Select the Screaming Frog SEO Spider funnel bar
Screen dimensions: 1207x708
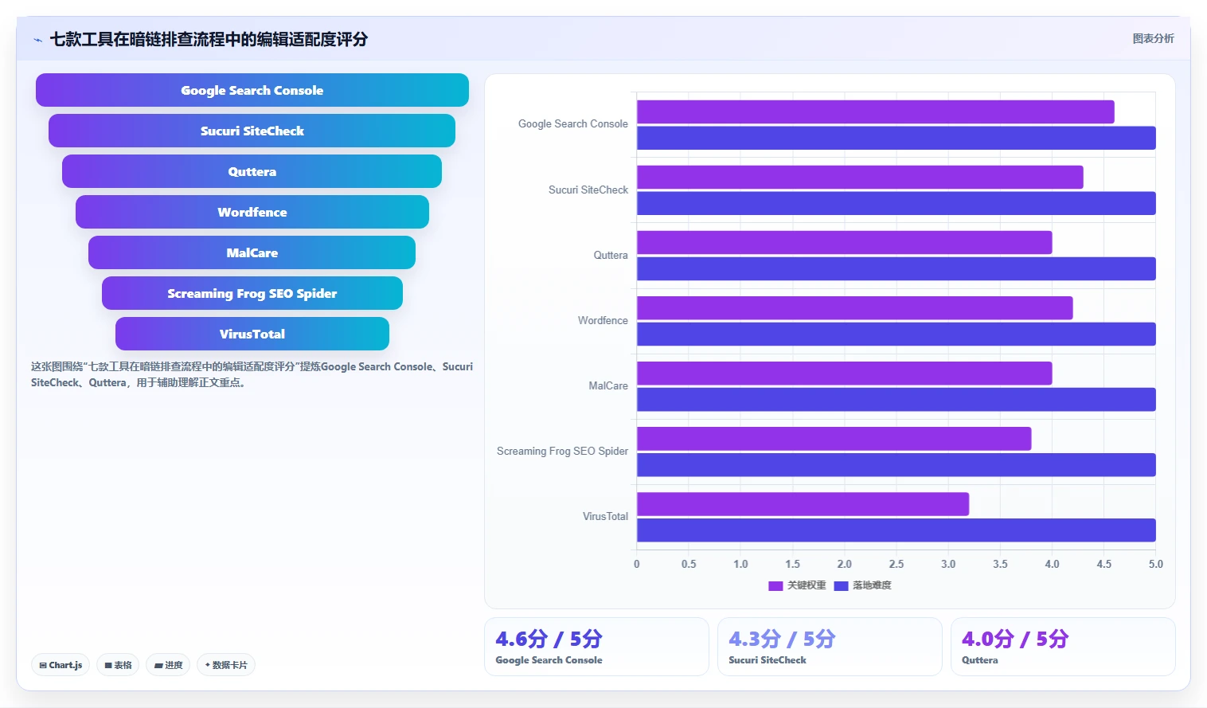(252, 293)
